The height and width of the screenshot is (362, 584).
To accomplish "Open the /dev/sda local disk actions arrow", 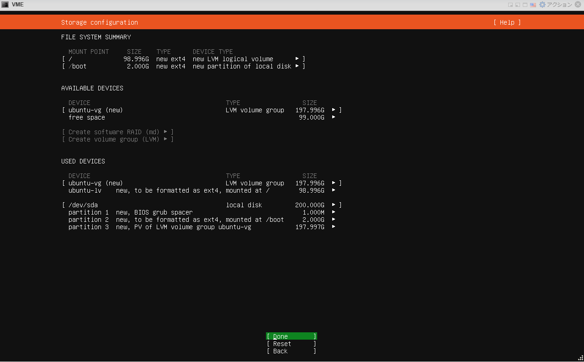I will (334, 205).
